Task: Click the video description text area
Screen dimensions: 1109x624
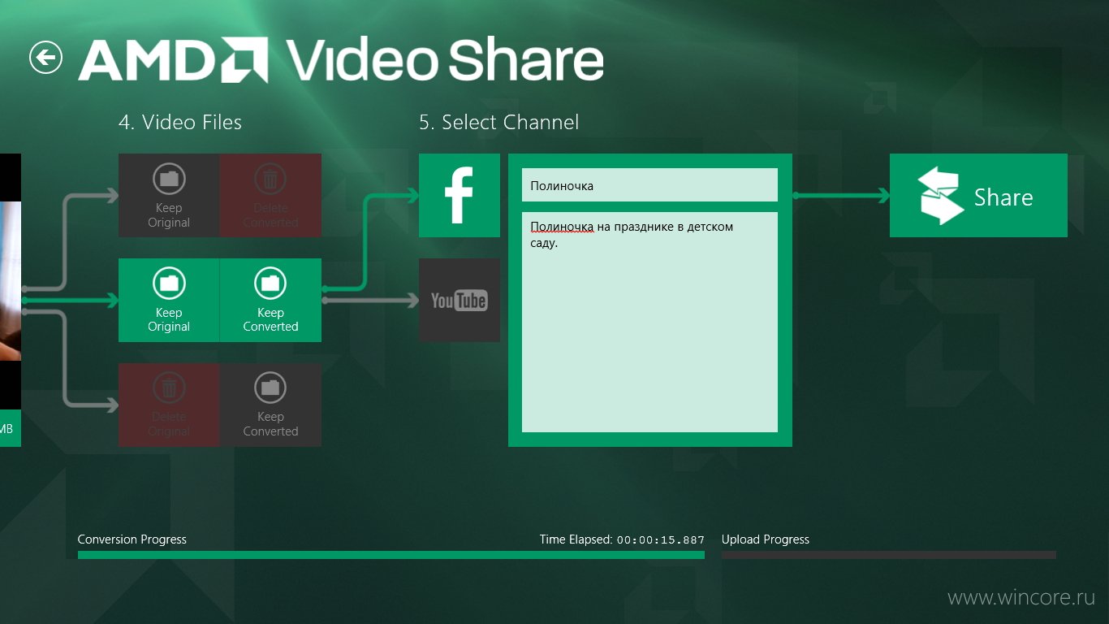Action: coord(649,322)
